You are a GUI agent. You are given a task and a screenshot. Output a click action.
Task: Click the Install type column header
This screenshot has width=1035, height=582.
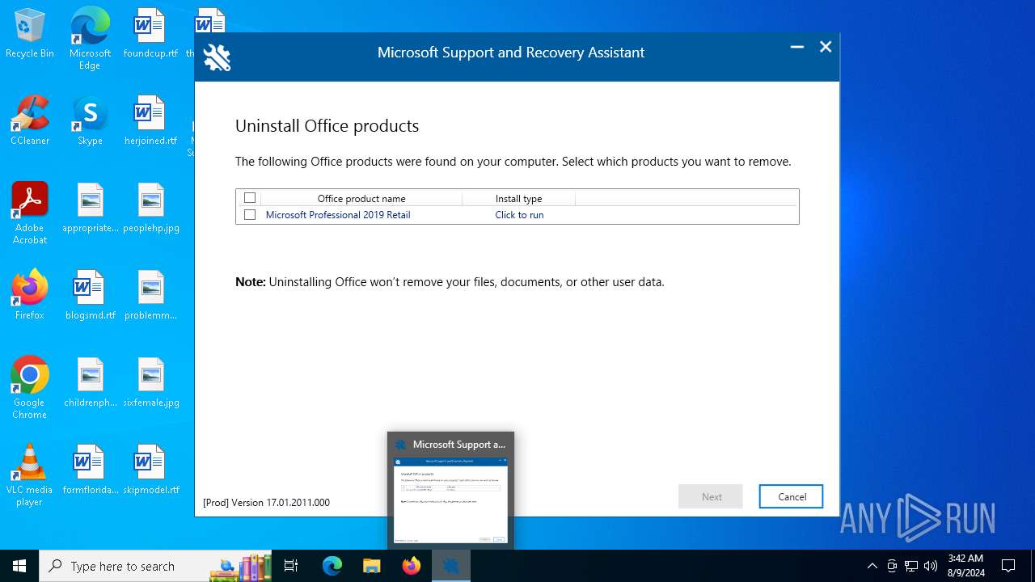tap(518, 198)
